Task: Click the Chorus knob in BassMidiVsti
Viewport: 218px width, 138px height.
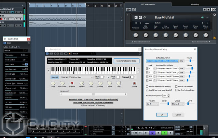Action: 109,83
